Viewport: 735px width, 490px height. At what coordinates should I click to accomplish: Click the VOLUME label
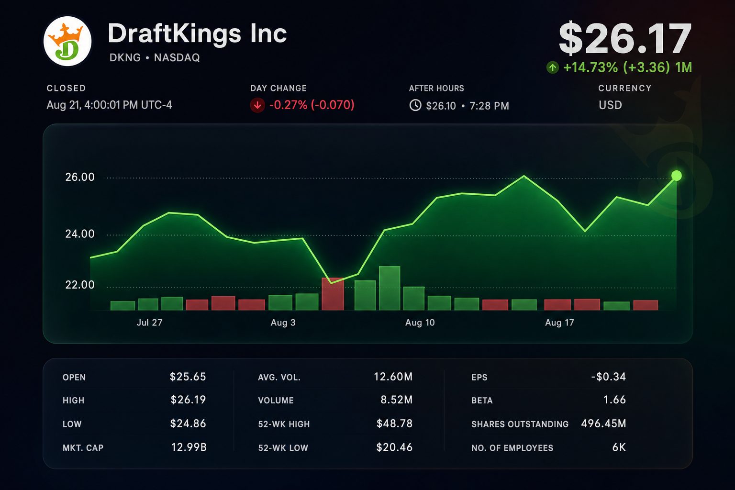pyautogui.click(x=276, y=401)
